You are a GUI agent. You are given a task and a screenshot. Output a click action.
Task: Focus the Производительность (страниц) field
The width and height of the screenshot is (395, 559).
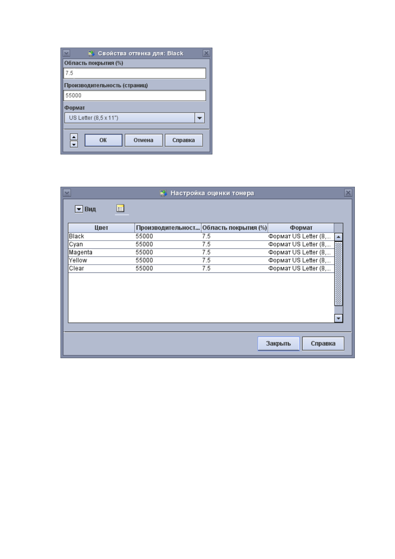[x=135, y=96]
